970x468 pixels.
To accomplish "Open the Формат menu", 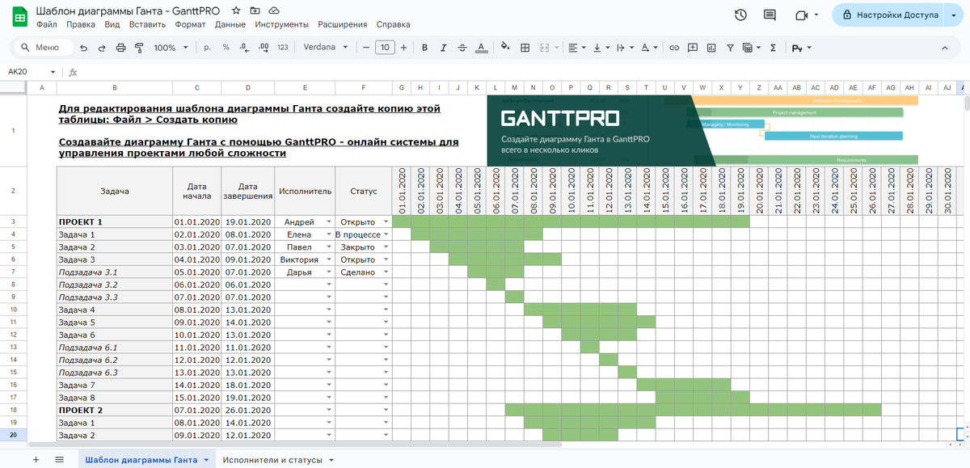I will click(x=190, y=24).
